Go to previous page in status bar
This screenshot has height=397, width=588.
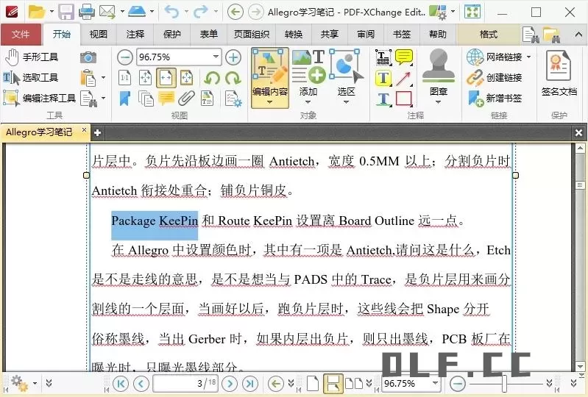(x=141, y=383)
